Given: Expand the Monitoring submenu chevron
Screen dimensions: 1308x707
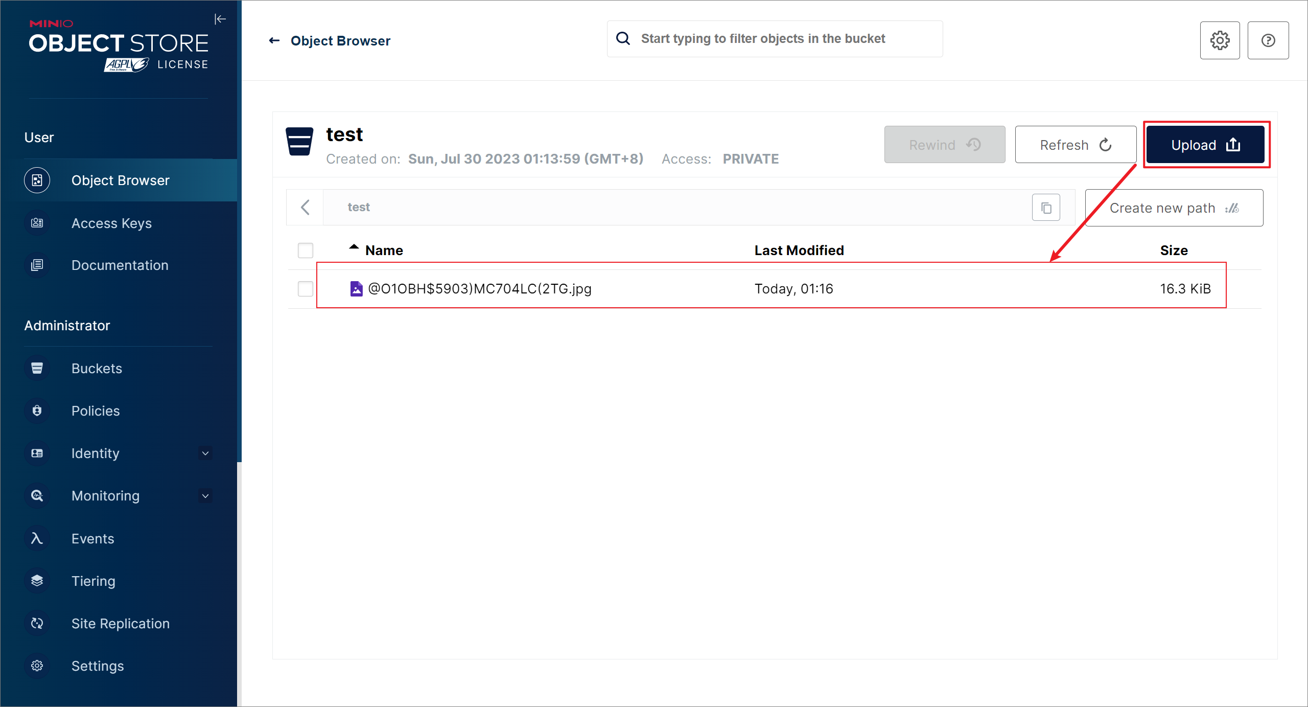Looking at the screenshot, I should [x=205, y=495].
